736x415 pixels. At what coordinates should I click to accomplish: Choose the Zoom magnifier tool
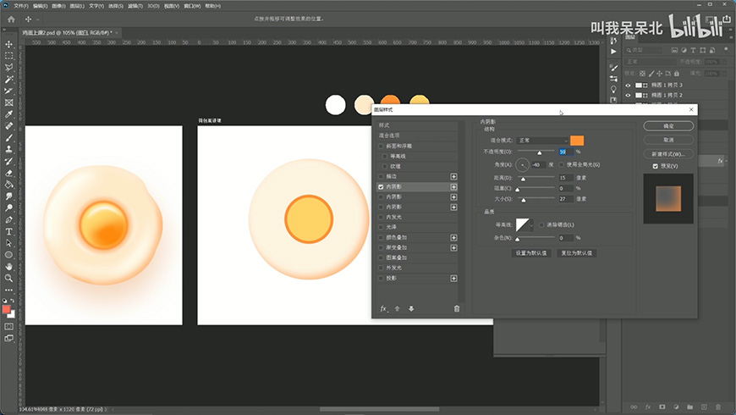click(8, 277)
